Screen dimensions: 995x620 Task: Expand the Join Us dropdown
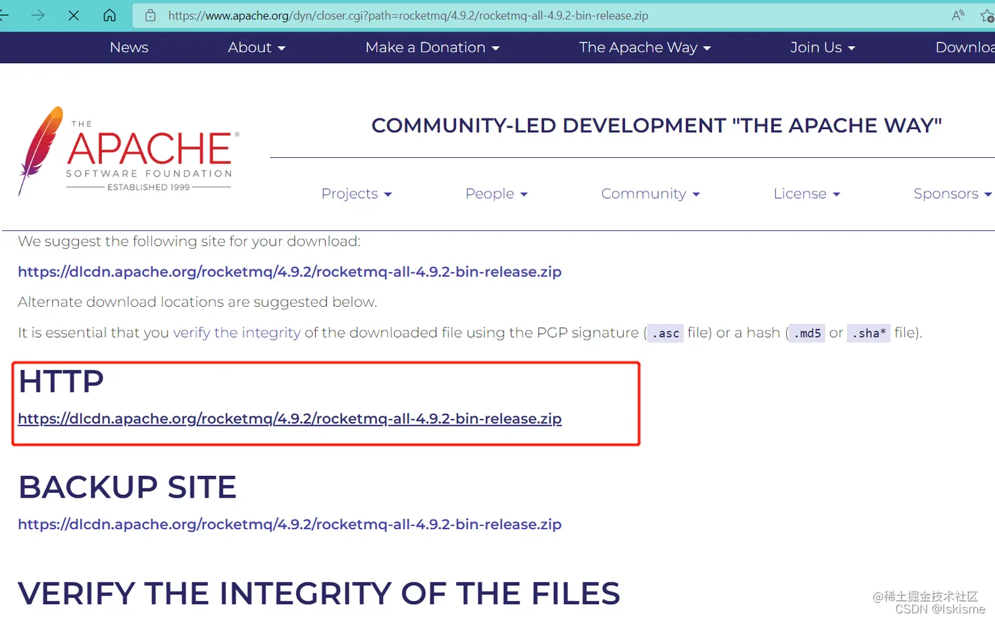coord(823,47)
